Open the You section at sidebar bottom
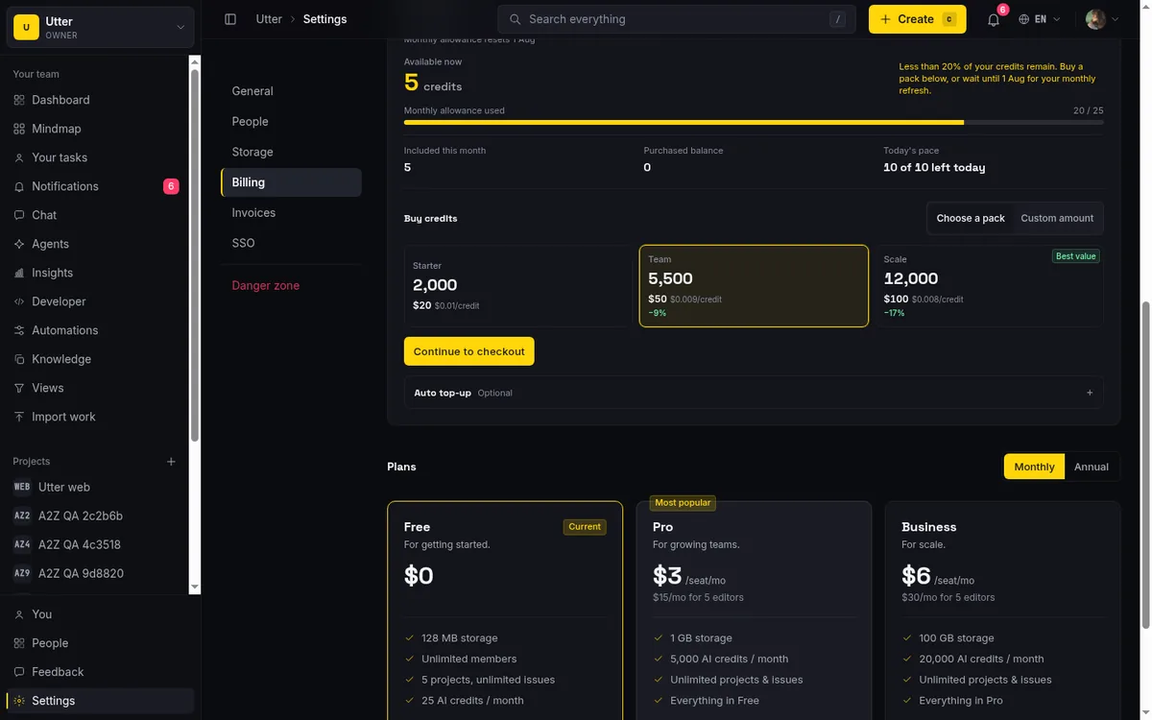The image size is (1152, 720). pos(100,614)
